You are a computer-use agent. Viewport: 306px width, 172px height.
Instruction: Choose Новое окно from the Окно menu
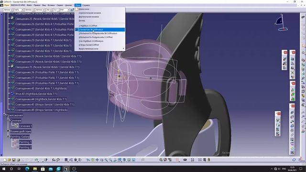point(100,9)
